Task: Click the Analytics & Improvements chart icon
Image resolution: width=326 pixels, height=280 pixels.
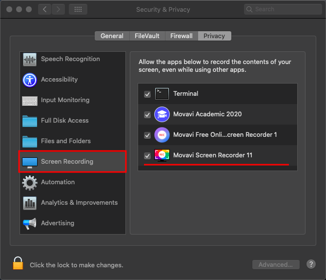Action: [30, 203]
